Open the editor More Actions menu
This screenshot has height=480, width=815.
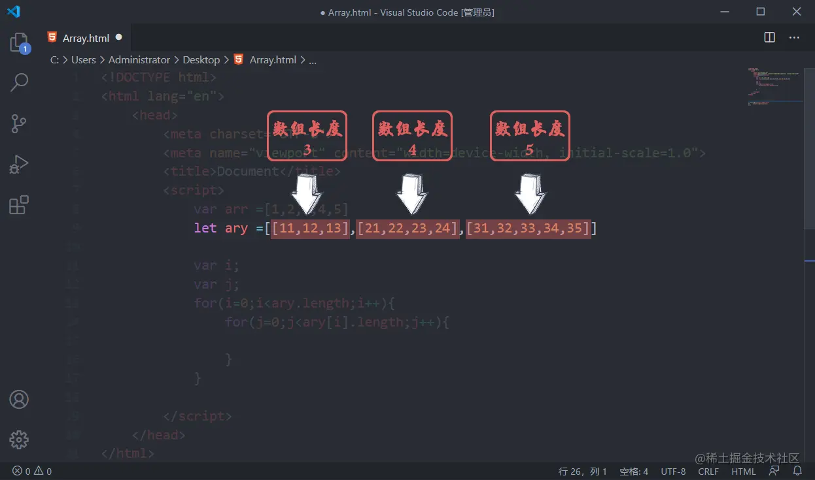[794, 38]
